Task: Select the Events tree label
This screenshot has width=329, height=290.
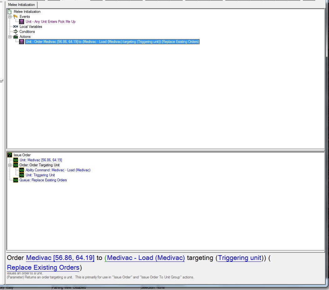Action: tap(25, 17)
